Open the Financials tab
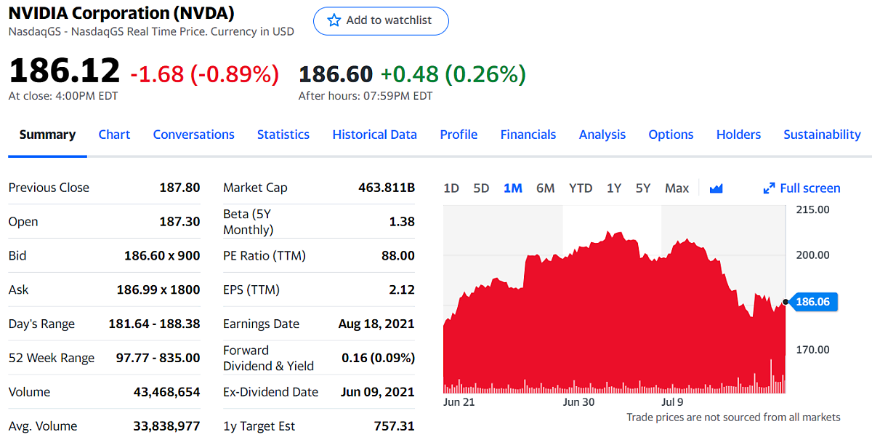 click(x=528, y=135)
